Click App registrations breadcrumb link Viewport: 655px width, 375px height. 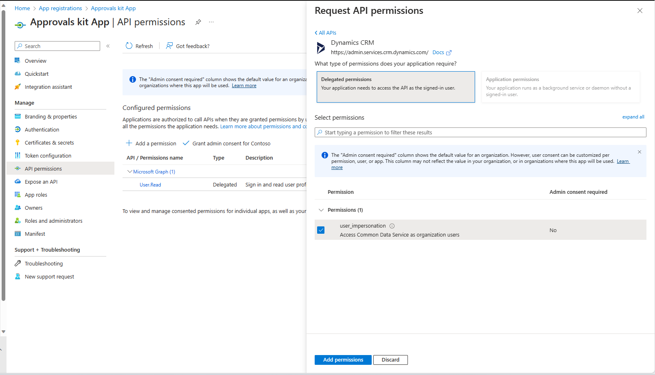coord(60,8)
